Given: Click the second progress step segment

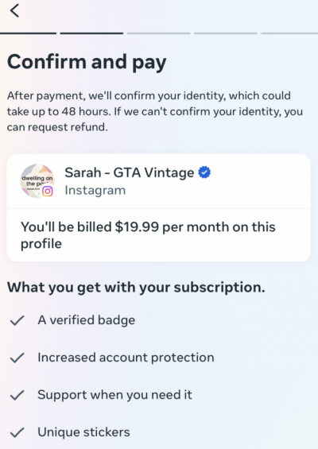Looking at the screenshot, I should point(91,33).
